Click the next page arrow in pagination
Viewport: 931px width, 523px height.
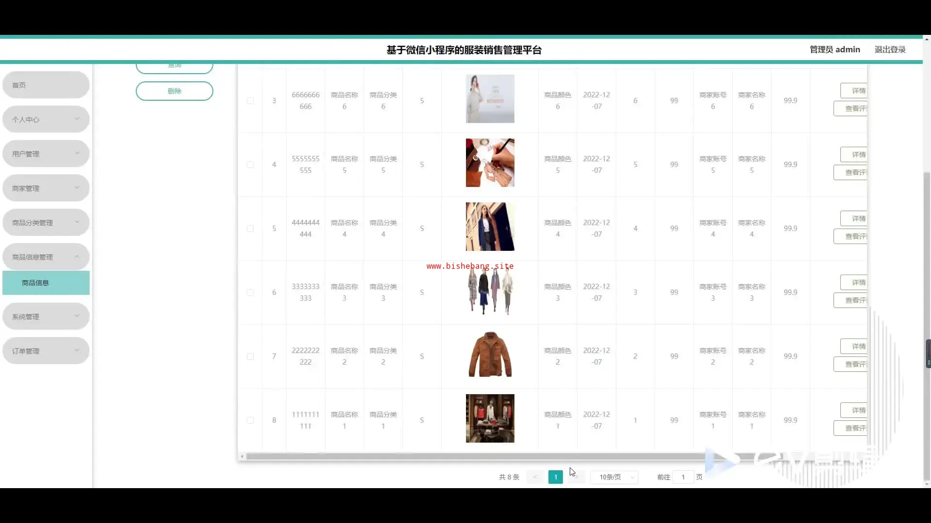click(576, 477)
